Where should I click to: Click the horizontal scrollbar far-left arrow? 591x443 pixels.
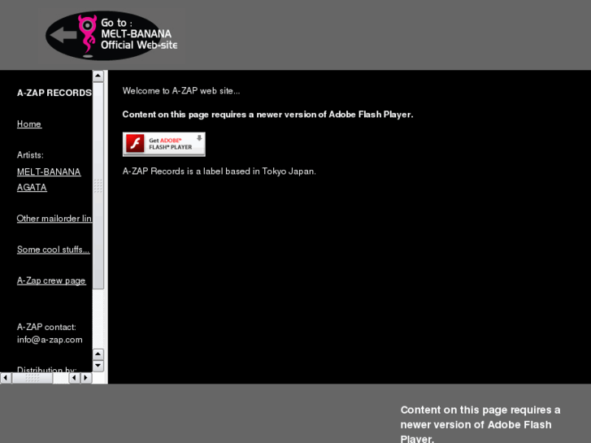(6, 377)
